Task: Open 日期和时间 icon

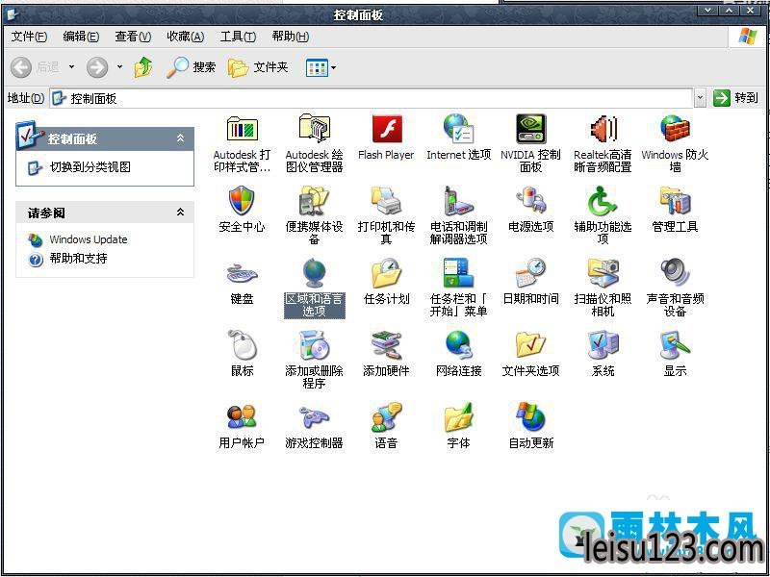Action: [x=531, y=273]
